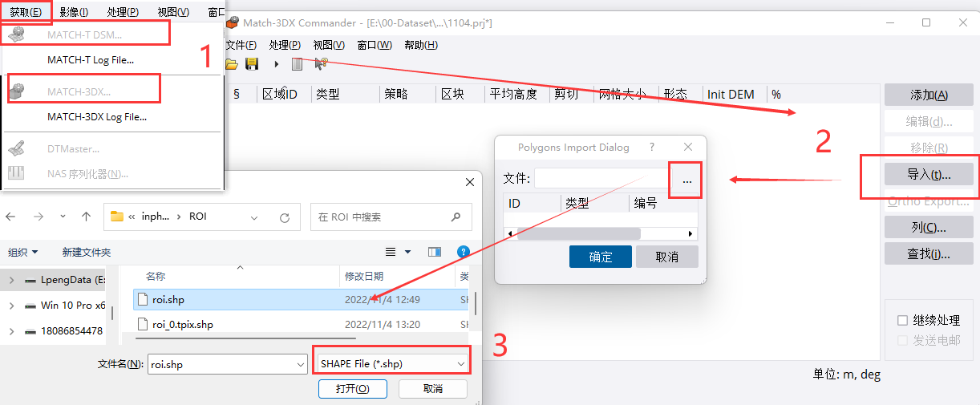Screen dimensions: 980x405
Task: Click the roi_0.tpix.shp file icon
Action: pyautogui.click(x=144, y=324)
